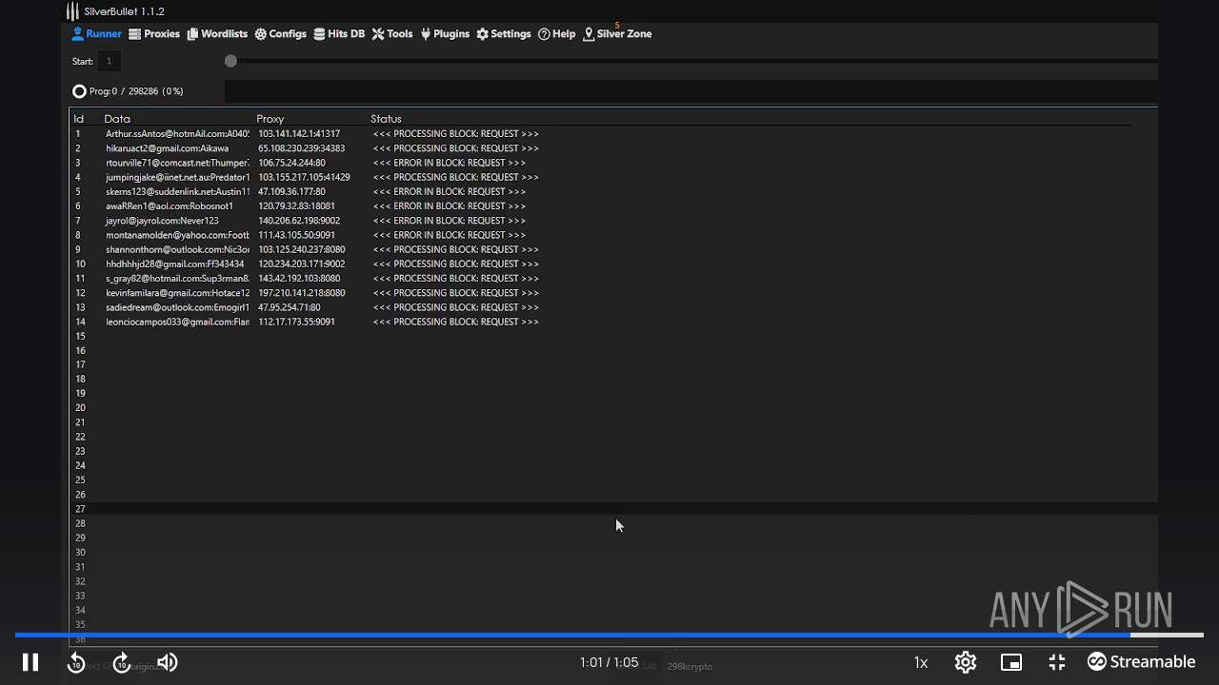Seek on the video progress bar
This screenshot has width=1219, height=685.
tap(609, 635)
